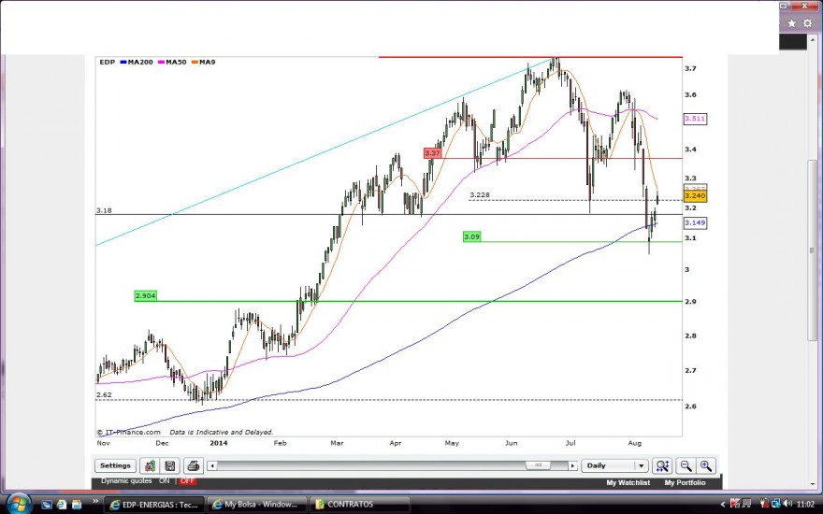
Task: Click the MA9 legend entry
Action: 204,62
